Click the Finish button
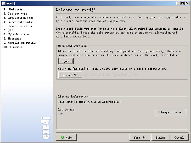The width and height of the screenshot is (191, 143). [161, 138]
